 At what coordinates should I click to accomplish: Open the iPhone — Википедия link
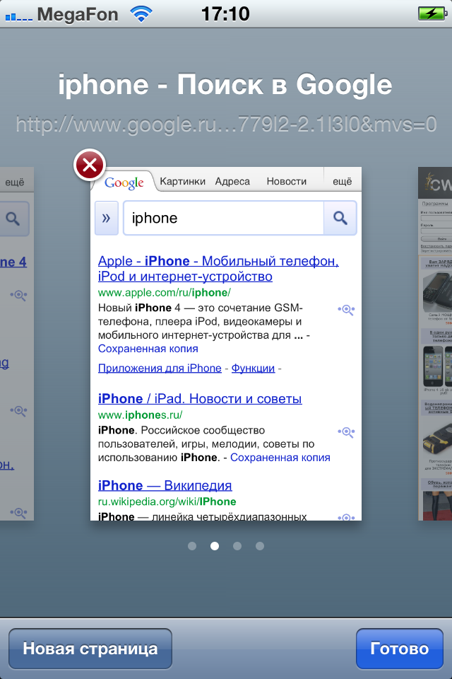coord(165,485)
